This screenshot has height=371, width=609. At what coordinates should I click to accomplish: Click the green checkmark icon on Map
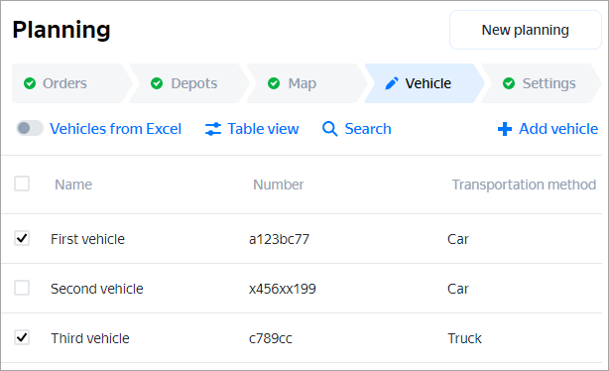pyautogui.click(x=274, y=83)
